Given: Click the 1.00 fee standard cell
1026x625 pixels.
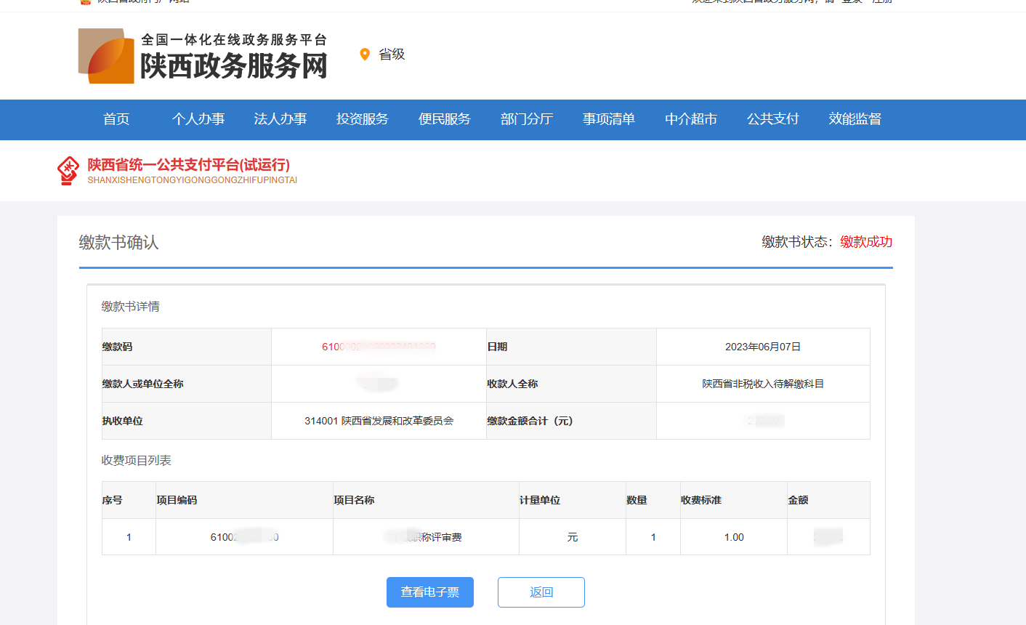Looking at the screenshot, I should click(x=734, y=537).
